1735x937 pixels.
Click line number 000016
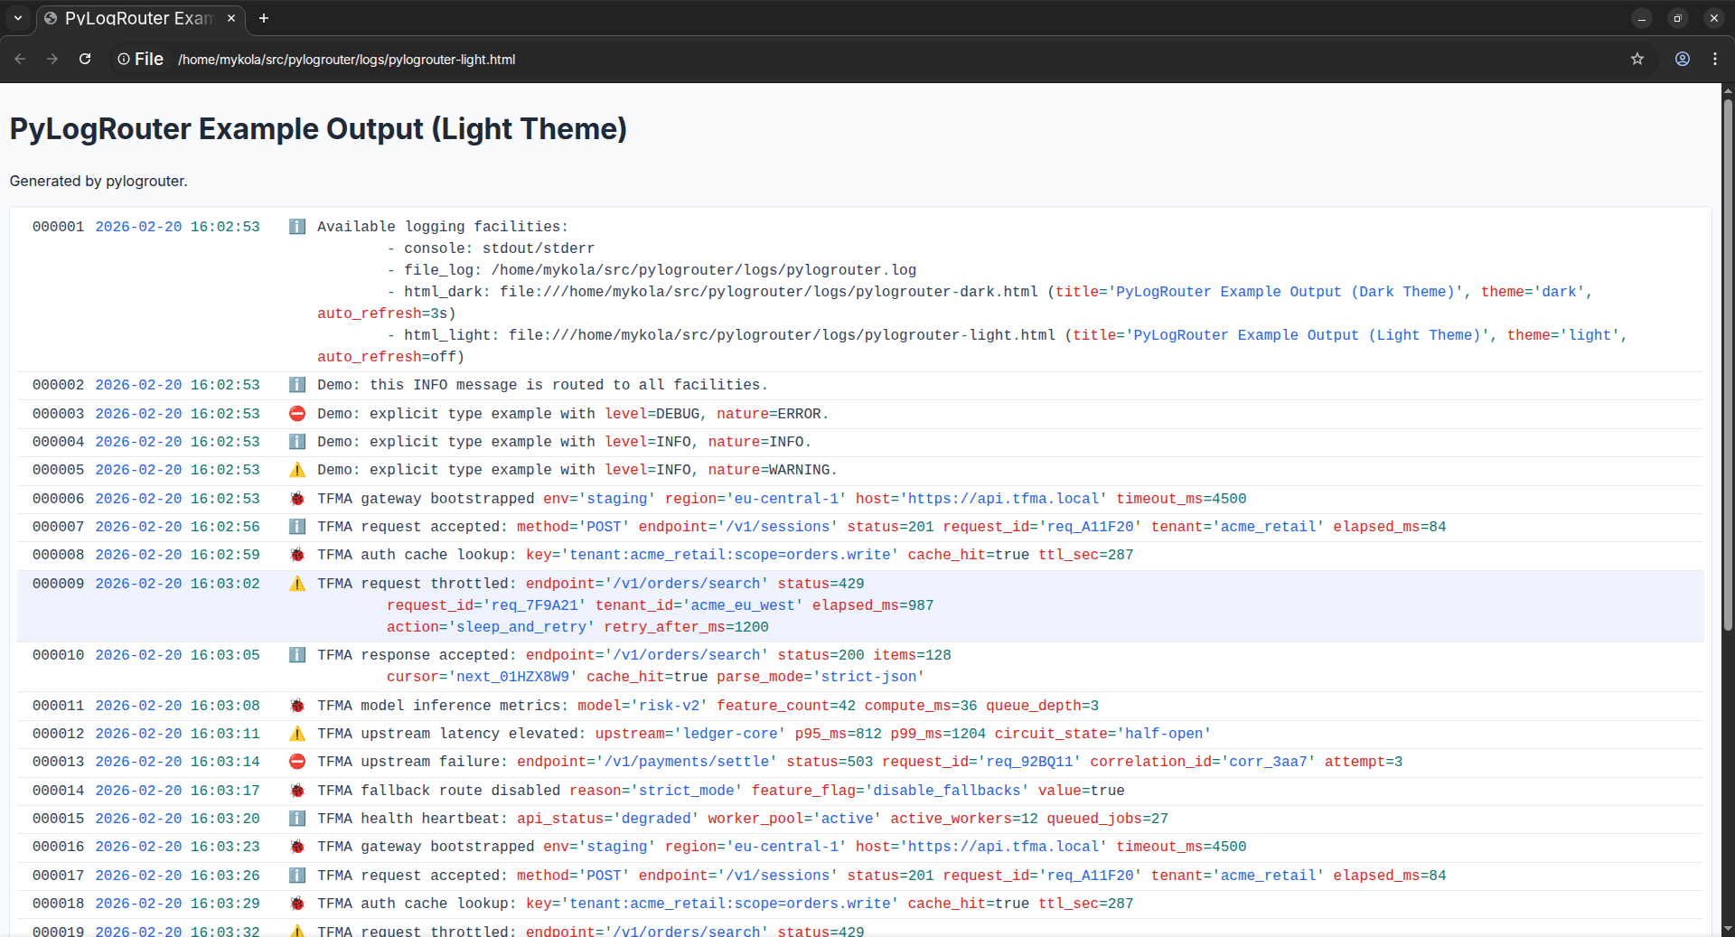[x=58, y=847]
